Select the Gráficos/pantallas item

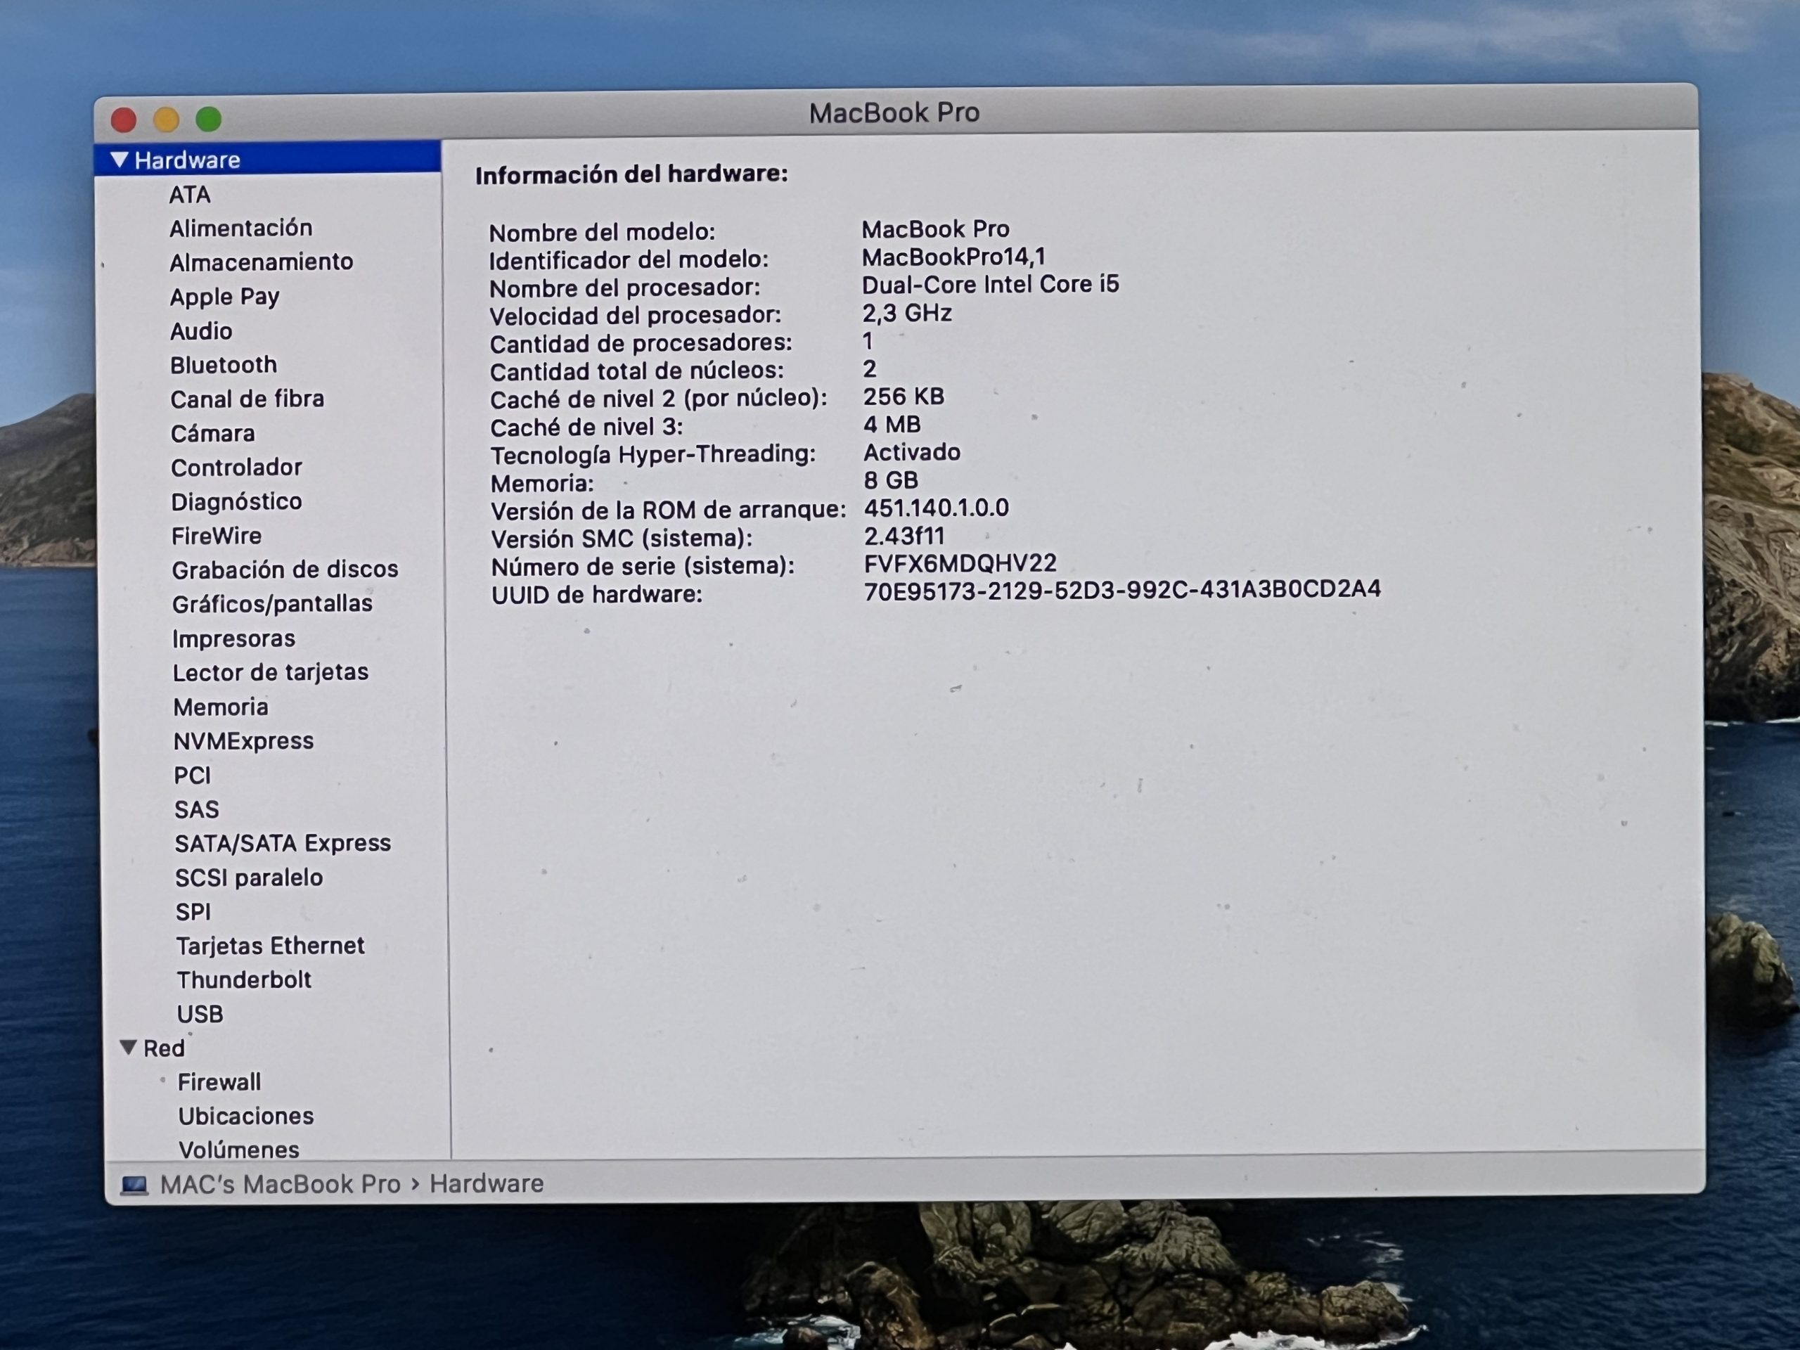point(272,603)
